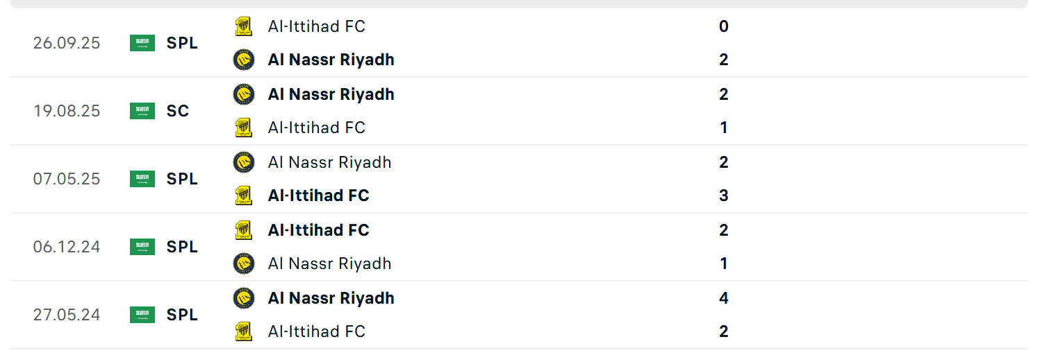This screenshot has height=355, width=1040.
Task: Click Saudi flag icon for 26.09.25 match
Action: coord(142,43)
